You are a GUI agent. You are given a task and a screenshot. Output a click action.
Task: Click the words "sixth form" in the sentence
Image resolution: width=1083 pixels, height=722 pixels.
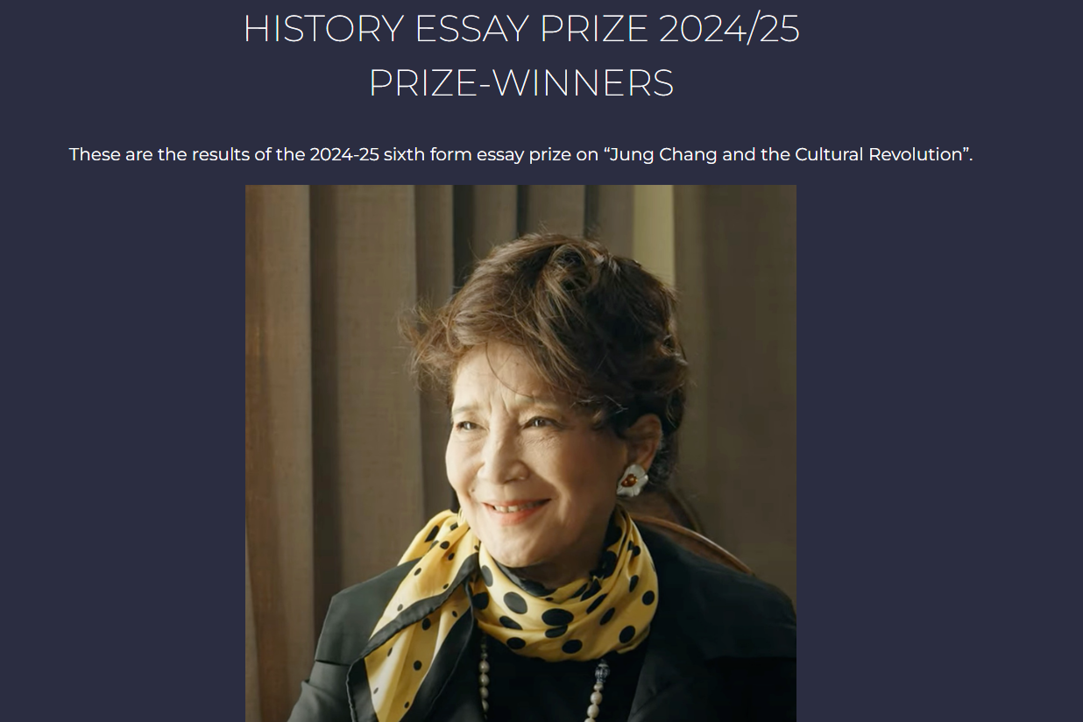point(428,155)
